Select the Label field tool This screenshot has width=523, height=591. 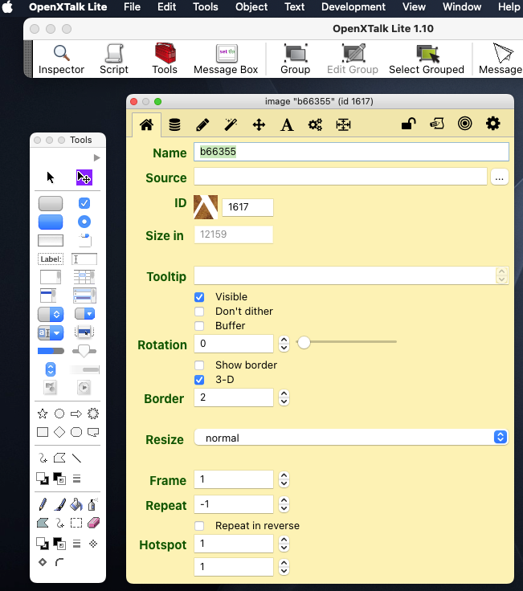[51, 259]
